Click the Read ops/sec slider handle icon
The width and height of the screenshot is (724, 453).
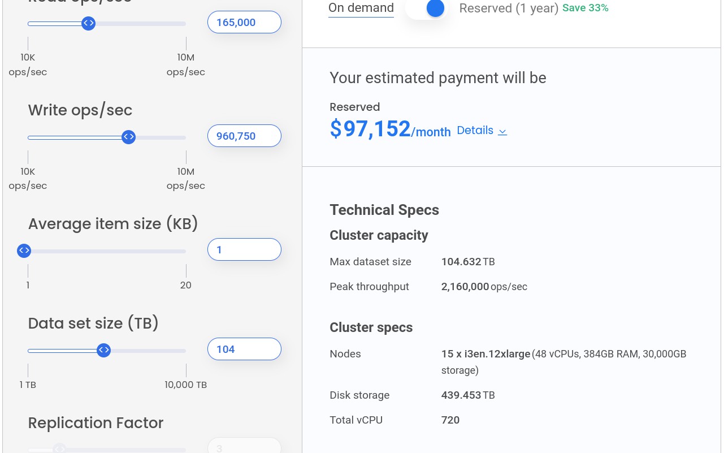point(88,23)
